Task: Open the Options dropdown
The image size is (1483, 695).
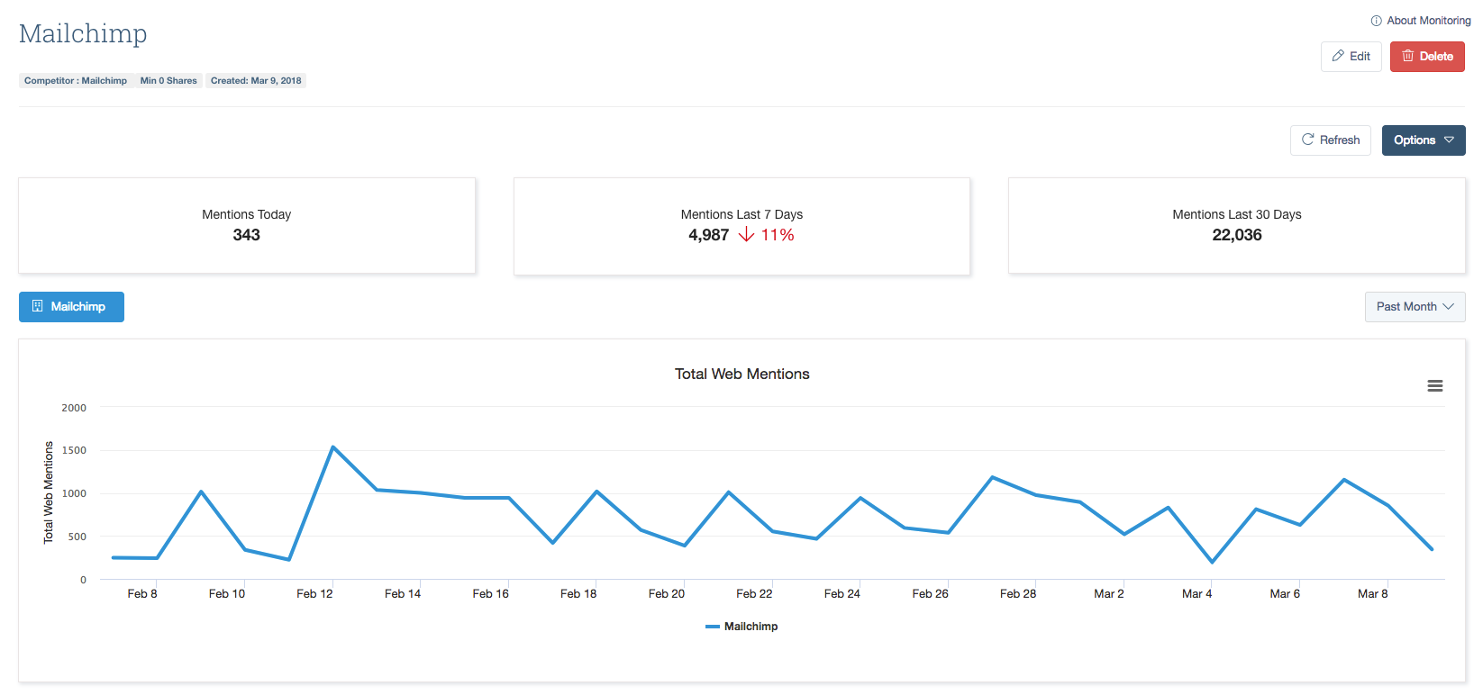Action: (1424, 140)
